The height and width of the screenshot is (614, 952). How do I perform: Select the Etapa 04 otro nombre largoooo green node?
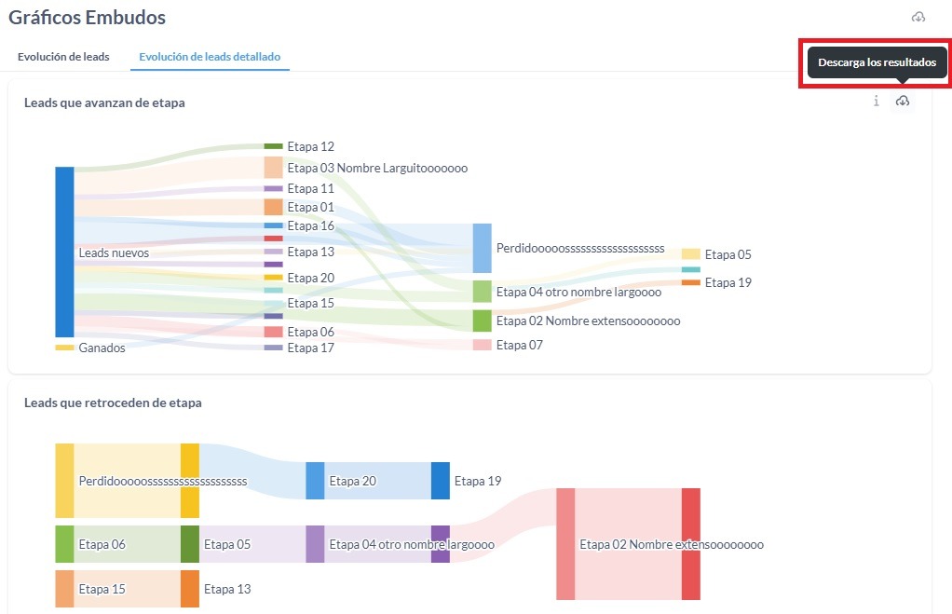pos(482,292)
